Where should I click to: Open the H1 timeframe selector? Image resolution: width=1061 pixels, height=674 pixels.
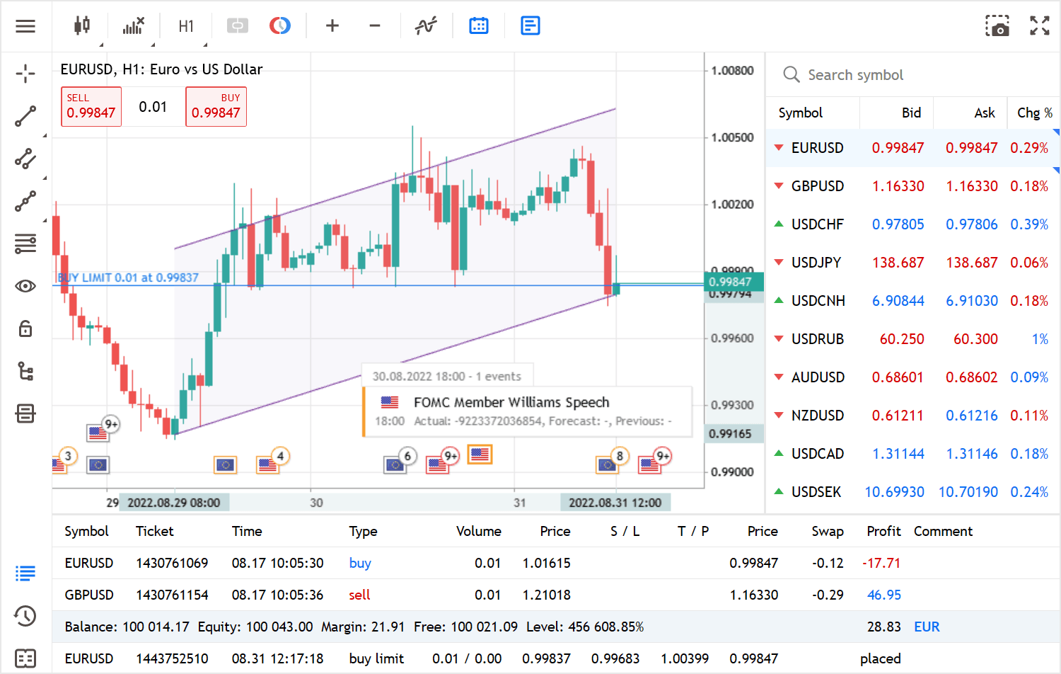tap(186, 26)
